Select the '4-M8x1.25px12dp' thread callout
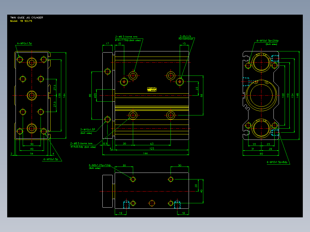Screen dimensions: 310x232 (x=100, y=165)
